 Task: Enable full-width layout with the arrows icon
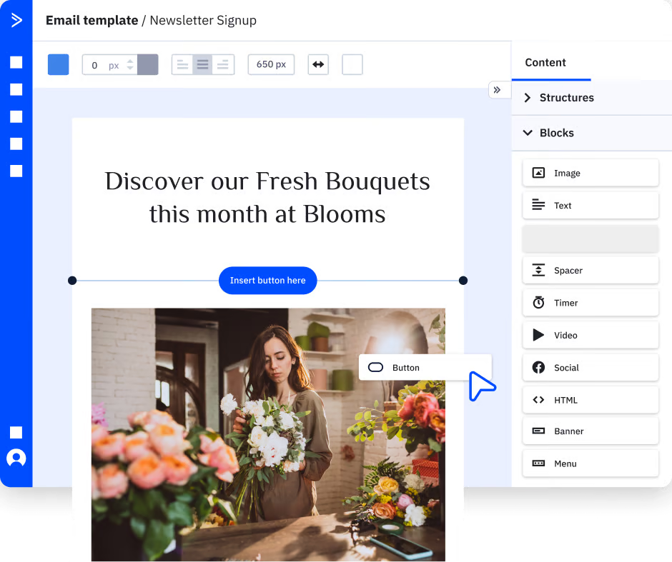318,64
